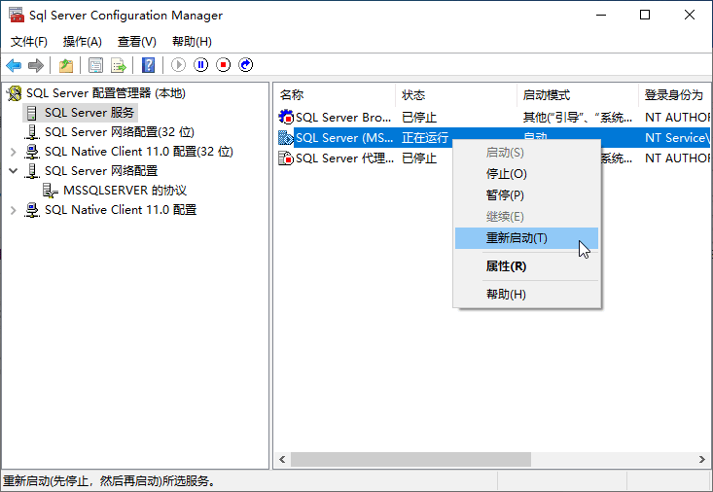
Task: Click disabled 启动(S) context menu entry
Action: tap(526, 153)
